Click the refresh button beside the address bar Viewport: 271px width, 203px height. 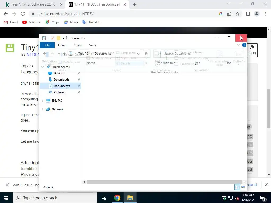pos(146,54)
